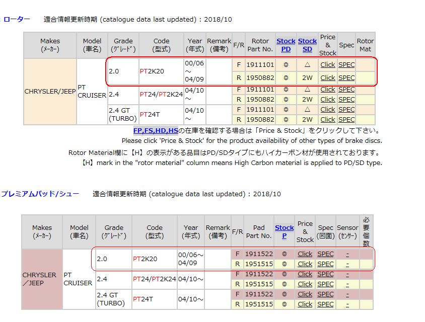Select the PT CRUISER cell in the rotor table
Viewport: 425px width, 322px height.
pyautogui.click(x=92, y=91)
